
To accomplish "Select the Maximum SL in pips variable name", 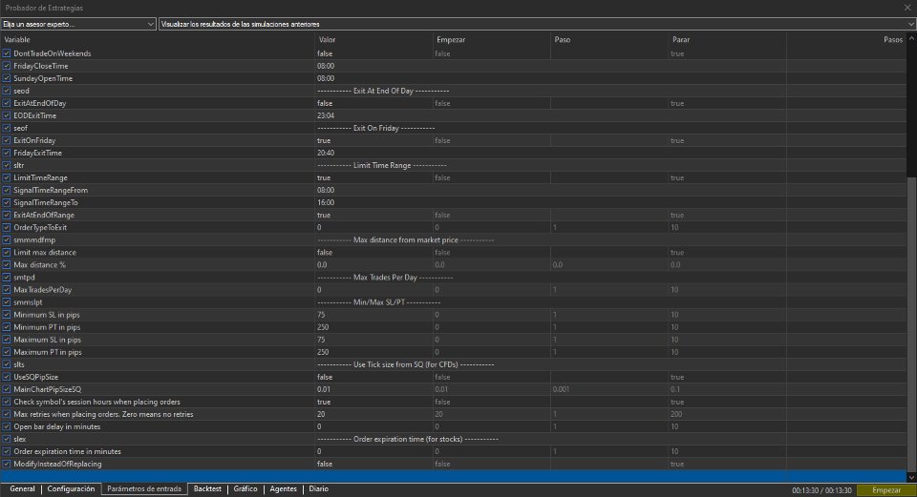I will pyautogui.click(x=47, y=340).
